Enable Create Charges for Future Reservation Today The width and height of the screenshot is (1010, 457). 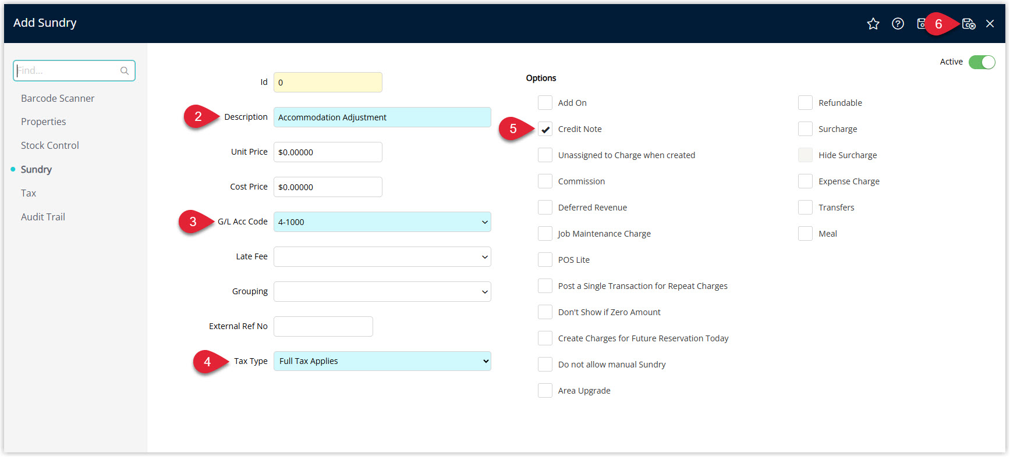point(545,338)
